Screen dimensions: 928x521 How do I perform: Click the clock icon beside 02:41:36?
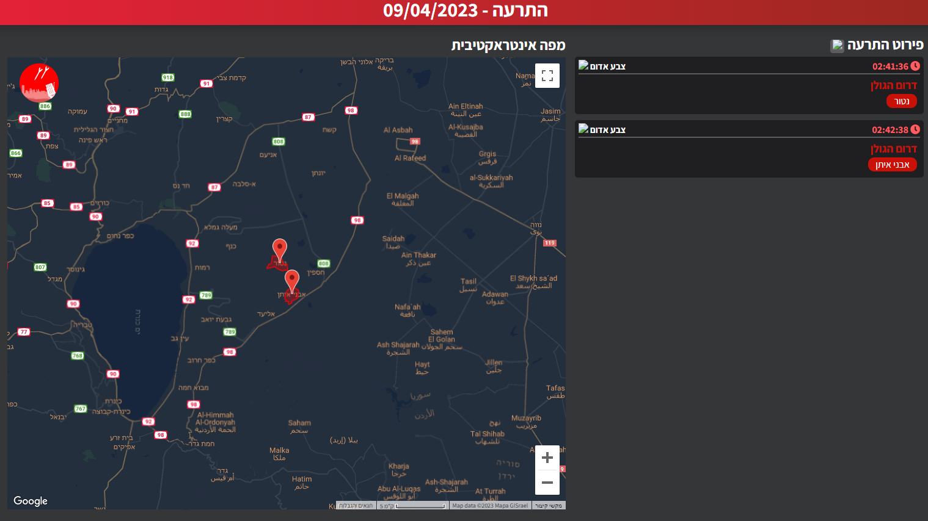click(915, 66)
